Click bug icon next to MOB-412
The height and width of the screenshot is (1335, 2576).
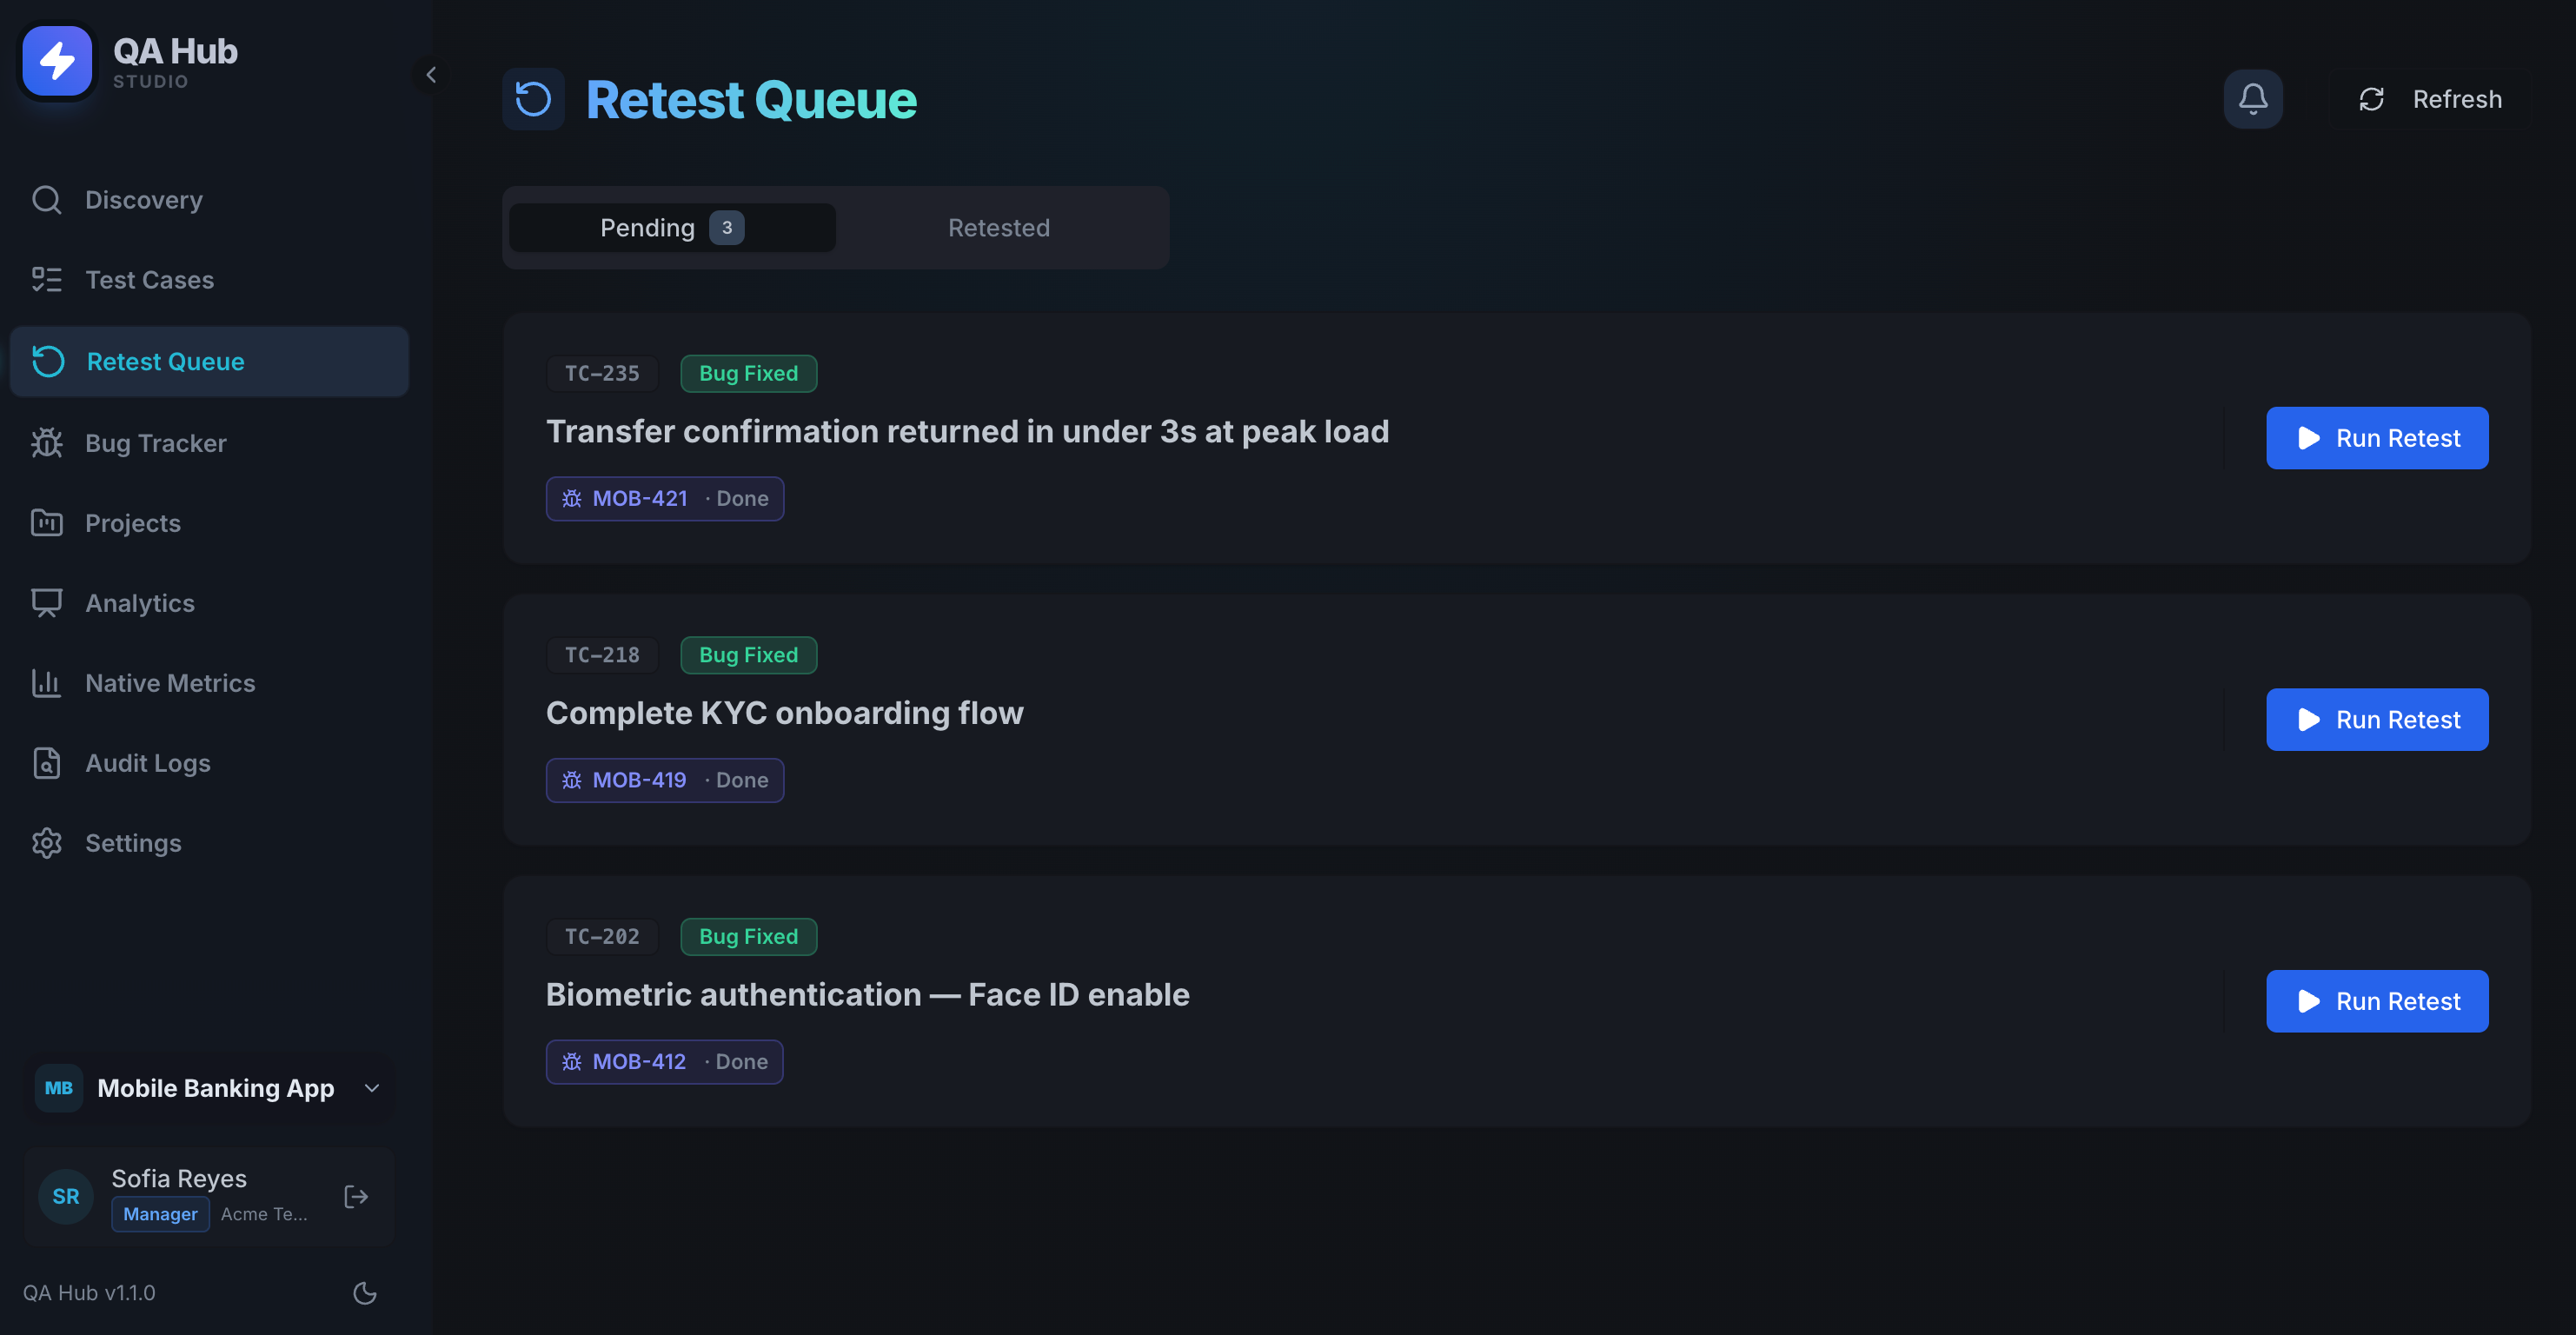click(572, 1062)
